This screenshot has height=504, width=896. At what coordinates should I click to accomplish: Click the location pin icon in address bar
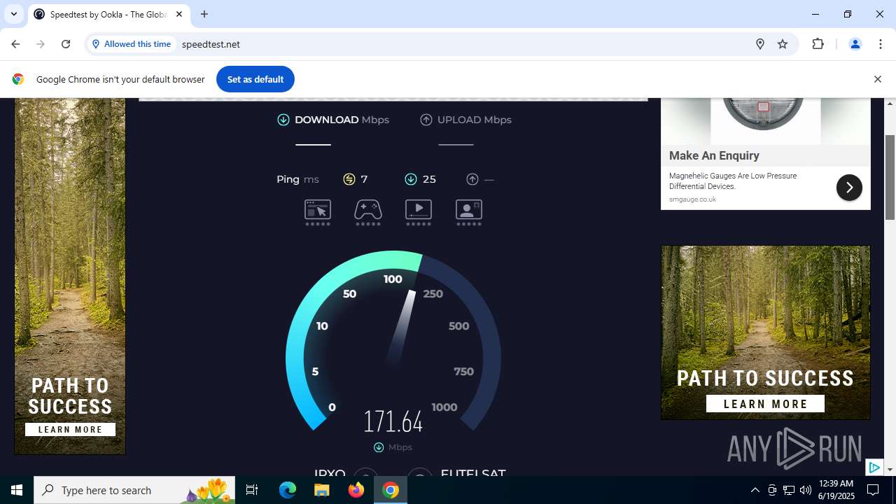(760, 44)
